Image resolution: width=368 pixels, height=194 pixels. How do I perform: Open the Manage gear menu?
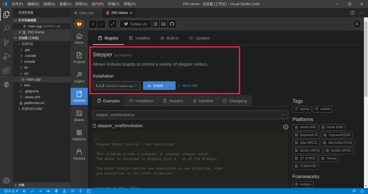pos(6,181)
